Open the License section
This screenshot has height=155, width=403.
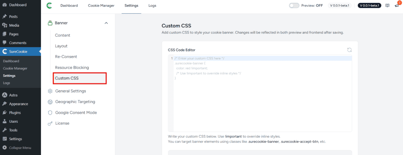[62, 124]
